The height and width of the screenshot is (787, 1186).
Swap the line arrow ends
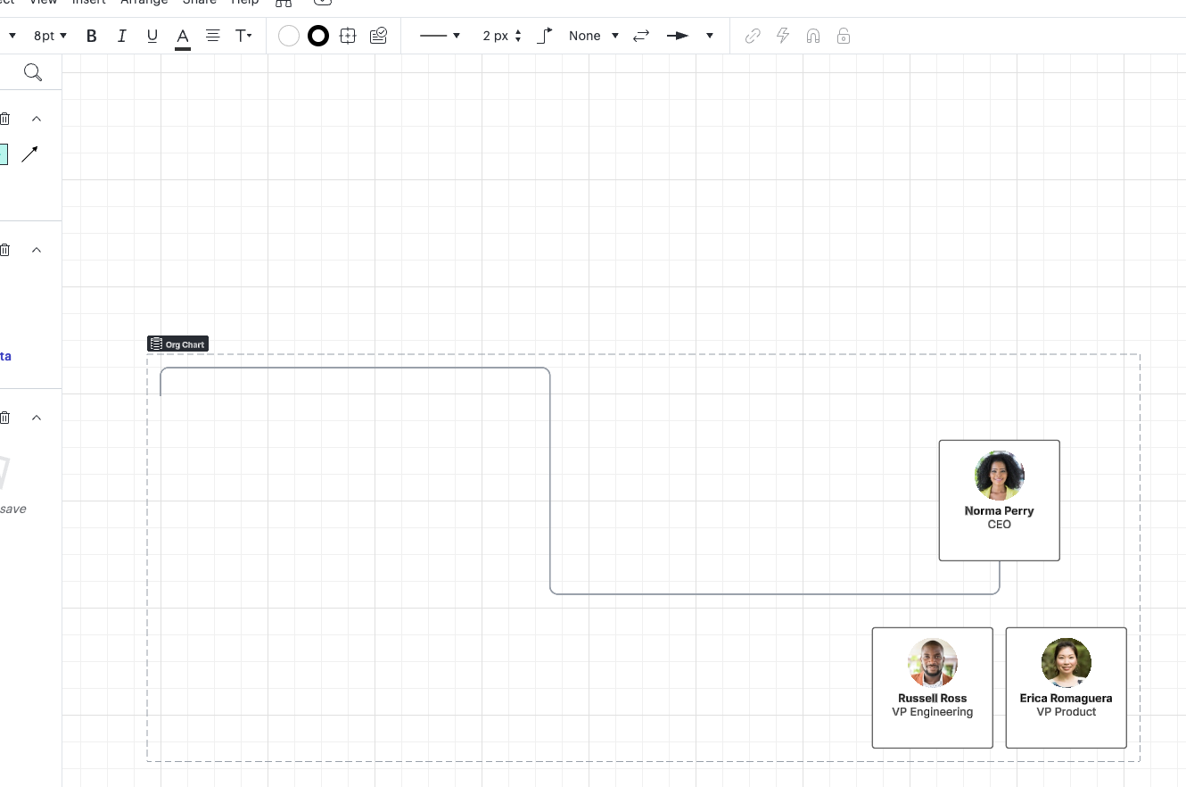[641, 36]
